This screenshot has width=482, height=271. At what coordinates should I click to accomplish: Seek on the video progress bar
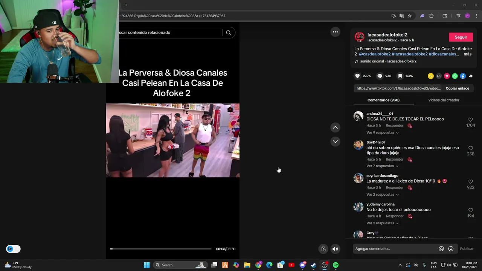(161, 249)
